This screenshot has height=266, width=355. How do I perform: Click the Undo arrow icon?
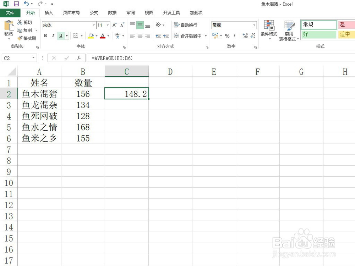[27, 4]
